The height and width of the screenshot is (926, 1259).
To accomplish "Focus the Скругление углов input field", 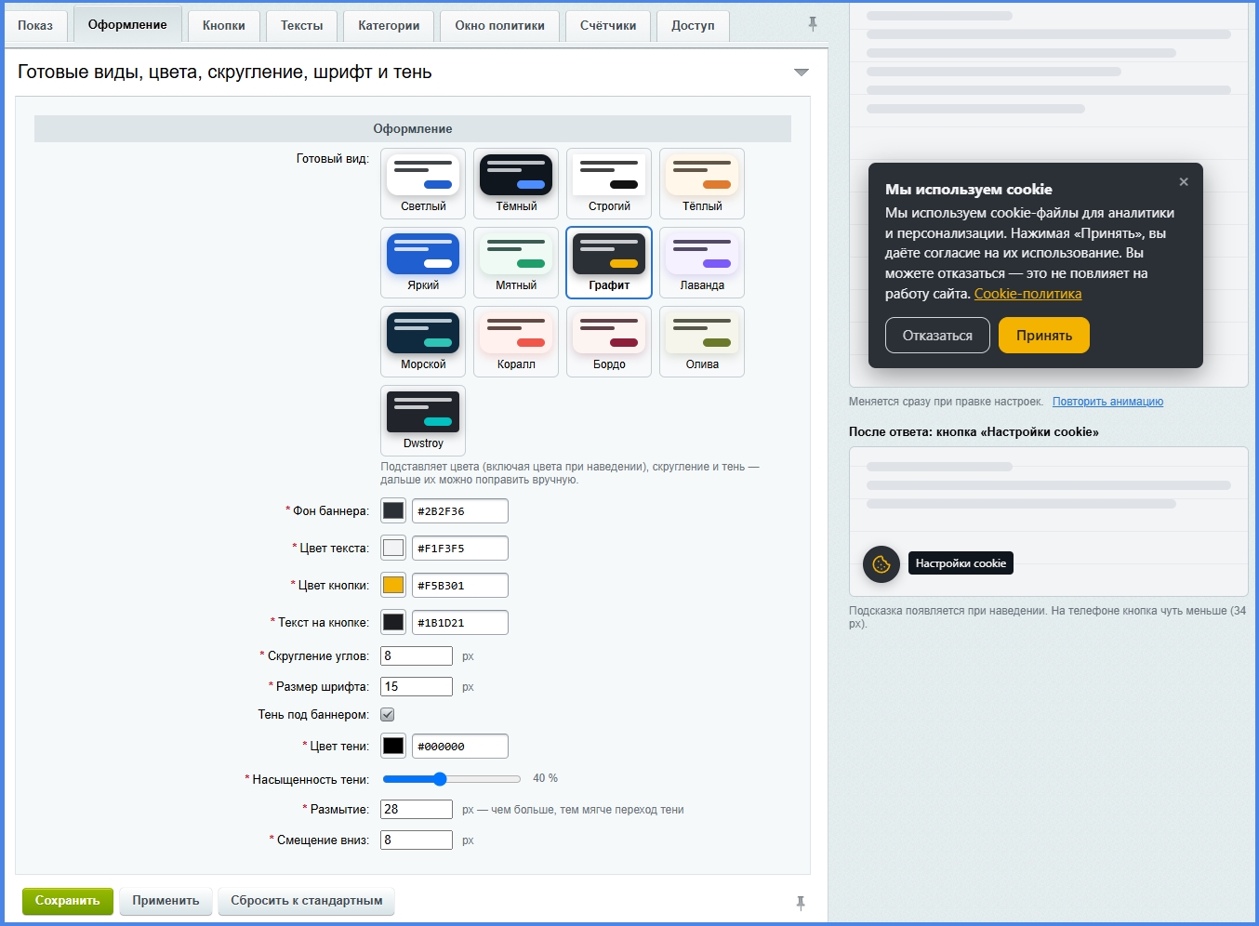I will pos(417,656).
